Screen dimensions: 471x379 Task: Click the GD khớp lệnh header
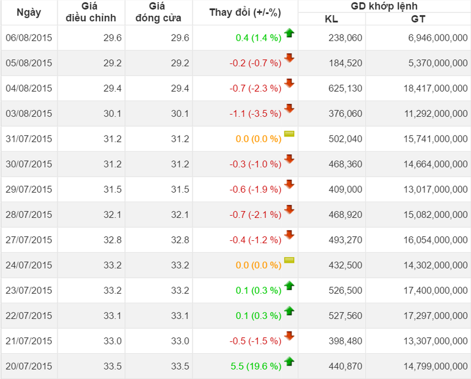pos(384,6)
